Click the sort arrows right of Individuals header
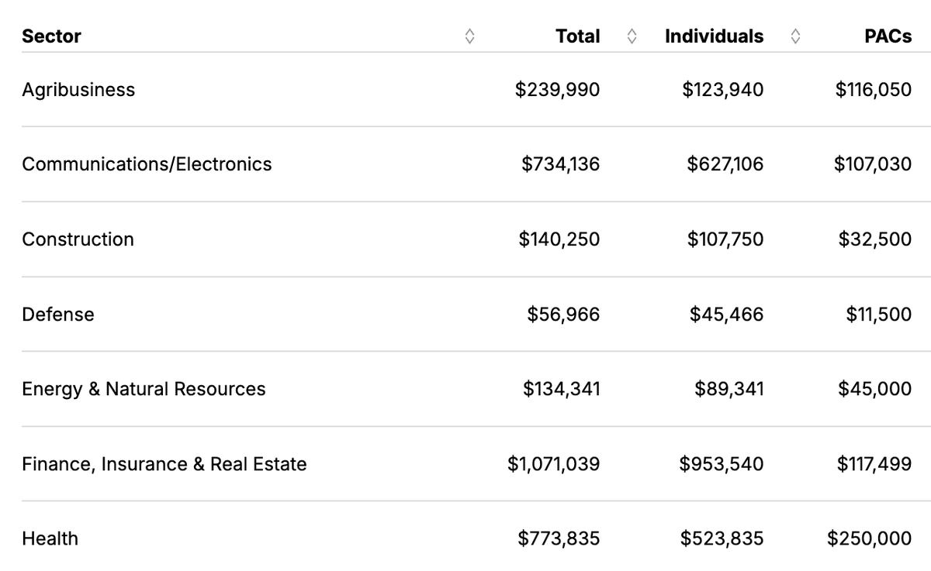This screenshot has width=931, height=571. tap(795, 36)
